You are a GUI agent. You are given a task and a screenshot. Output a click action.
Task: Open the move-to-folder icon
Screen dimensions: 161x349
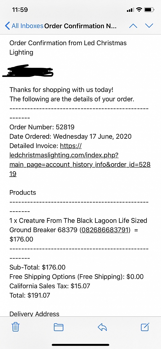pyautogui.click(x=58, y=327)
